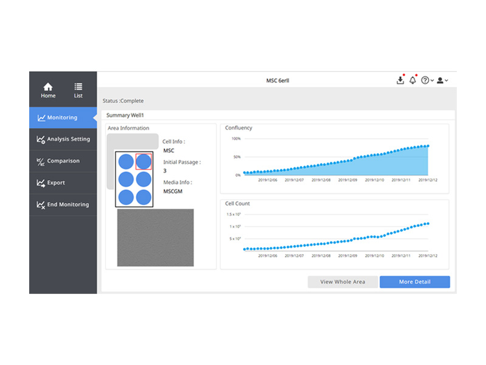The width and height of the screenshot is (486, 365).
Task: Select the top-left well in plate map
Action: (126, 161)
